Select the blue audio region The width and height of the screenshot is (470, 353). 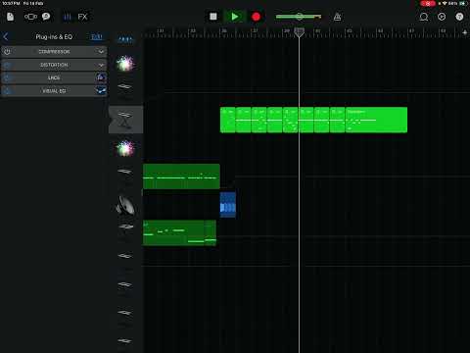[228, 205]
